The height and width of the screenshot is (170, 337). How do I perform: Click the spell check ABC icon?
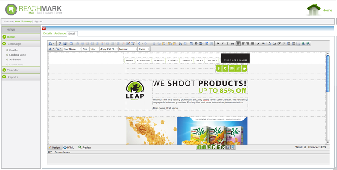coord(60,43)
